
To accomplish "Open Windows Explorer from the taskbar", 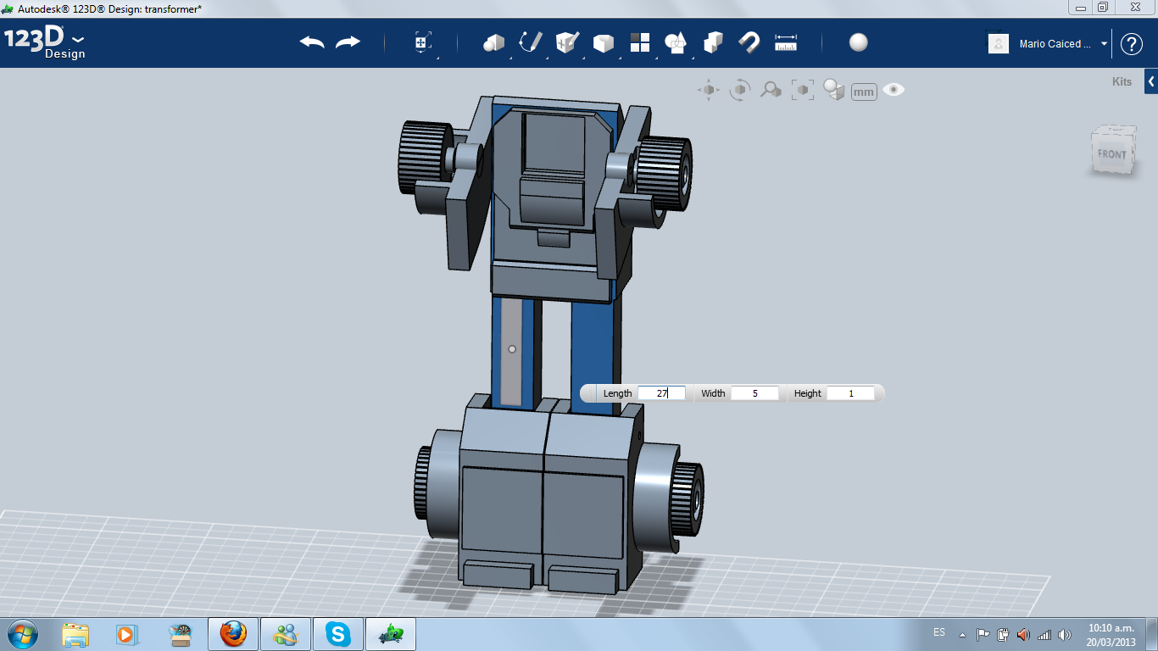I will [75, 634].
